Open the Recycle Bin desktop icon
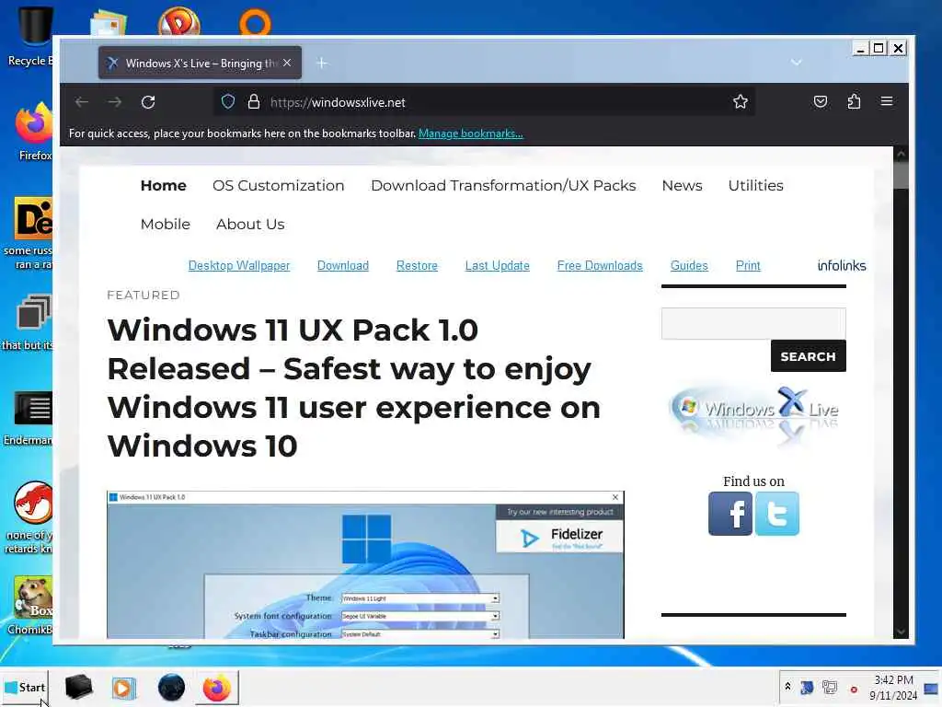The image size is (942, 707). point(30,36)
